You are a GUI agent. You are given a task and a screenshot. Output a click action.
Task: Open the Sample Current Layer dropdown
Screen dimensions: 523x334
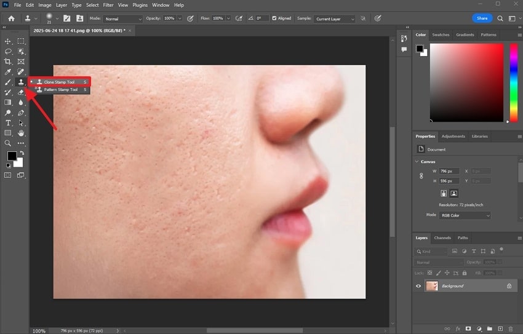tap(335, 19)
